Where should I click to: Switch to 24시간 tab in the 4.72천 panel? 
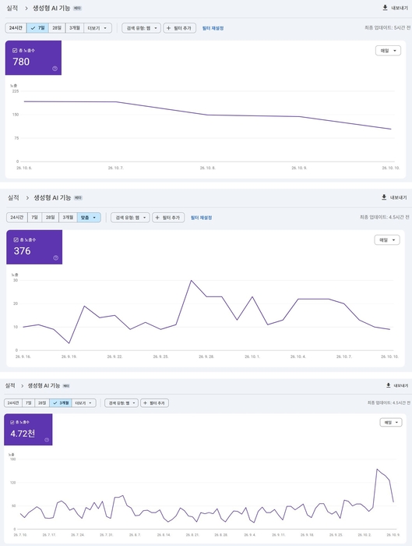13,403
